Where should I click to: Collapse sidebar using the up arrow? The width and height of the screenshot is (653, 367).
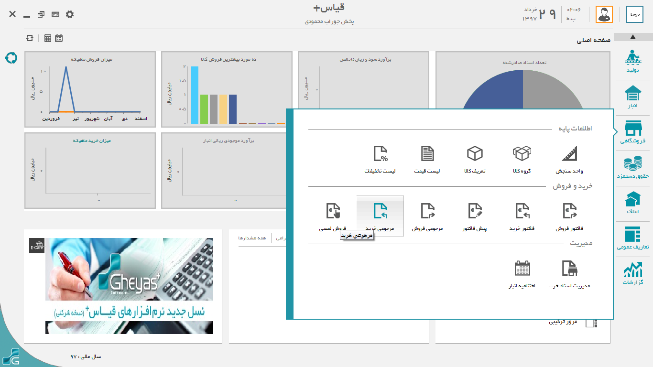(x=633, y=37)
